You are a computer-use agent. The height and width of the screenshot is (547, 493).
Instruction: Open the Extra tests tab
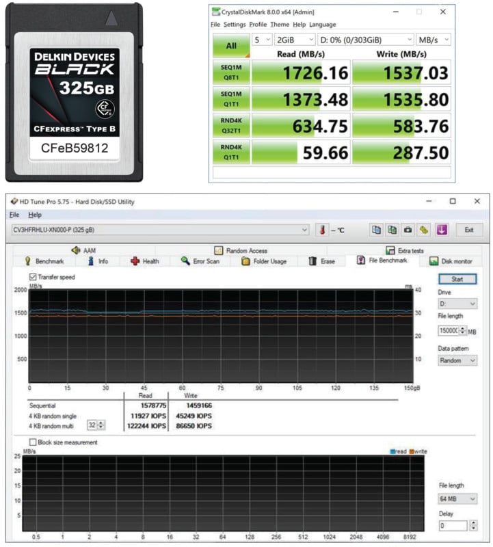click(x=405, y=250)
